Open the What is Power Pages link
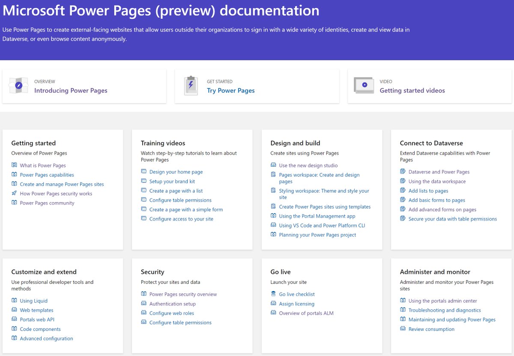 coord(43,165)
